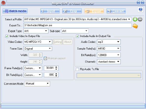Click the Rip Audio file path field
146x109 pixels.
(x=109, y=75)
